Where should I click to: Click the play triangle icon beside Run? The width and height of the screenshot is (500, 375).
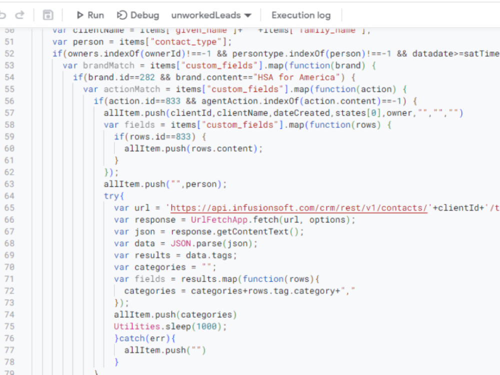[x=80, y=15]
